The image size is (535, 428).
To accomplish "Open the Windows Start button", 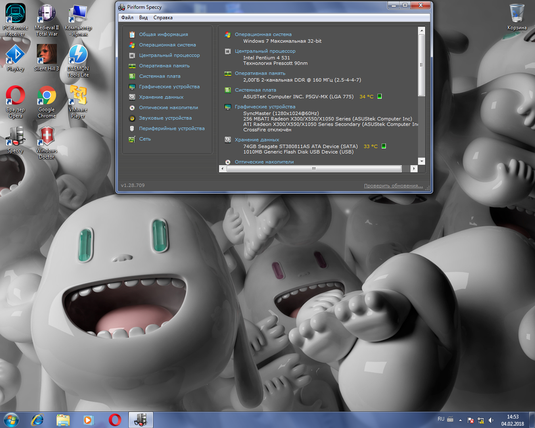I will point(11,419).
